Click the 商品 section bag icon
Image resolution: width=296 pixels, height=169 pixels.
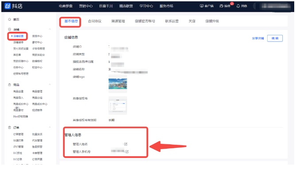point(9,85)
